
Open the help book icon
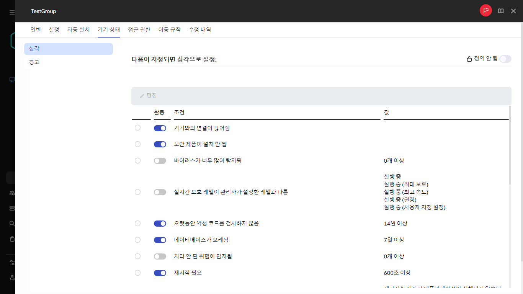click(x=500, y=11)
